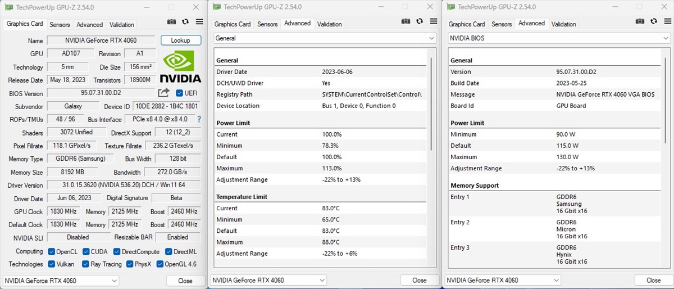Viewport: 674px width, 289px height.
Task: Click the Bus Interface question mark icon
Action: 198,119
